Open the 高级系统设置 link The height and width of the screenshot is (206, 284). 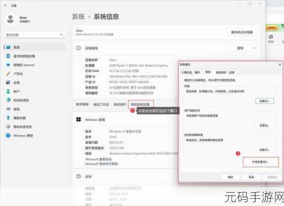click(140, 104)
